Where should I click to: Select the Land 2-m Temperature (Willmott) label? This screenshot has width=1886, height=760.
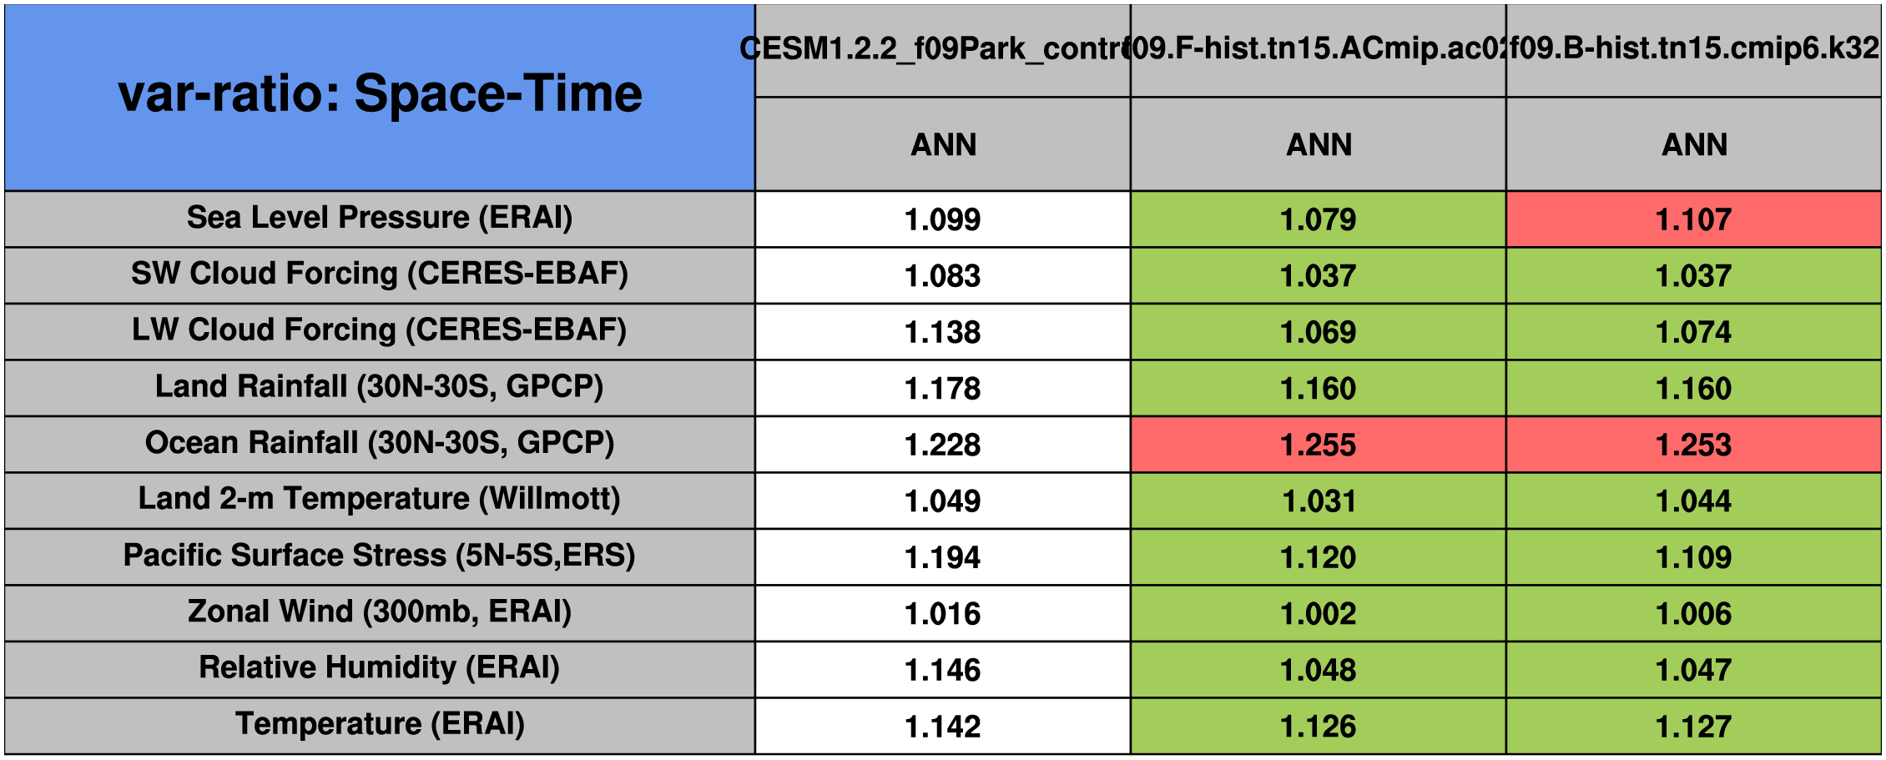tap(380, 499)
